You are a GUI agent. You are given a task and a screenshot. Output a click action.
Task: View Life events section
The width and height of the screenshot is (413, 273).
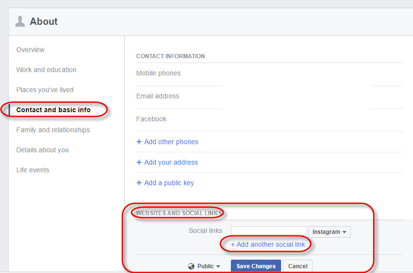[33, 170]
